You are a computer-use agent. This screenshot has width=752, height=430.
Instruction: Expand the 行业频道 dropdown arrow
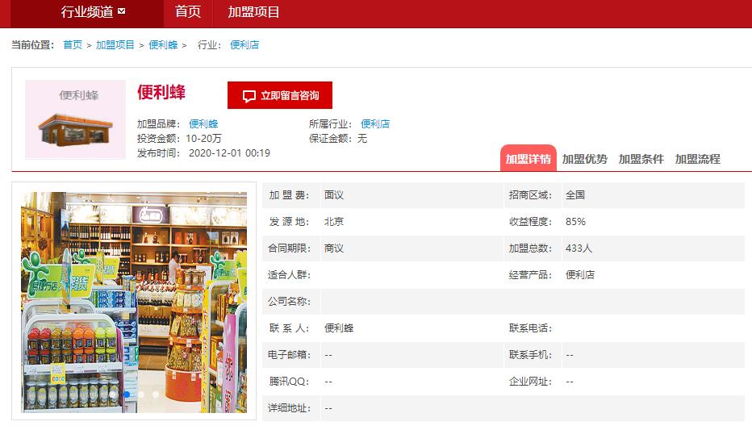[121, 11]
